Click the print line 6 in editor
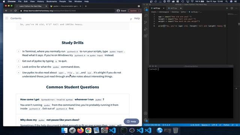This screenshot has height=135, width=240. (x=192, y=26)
